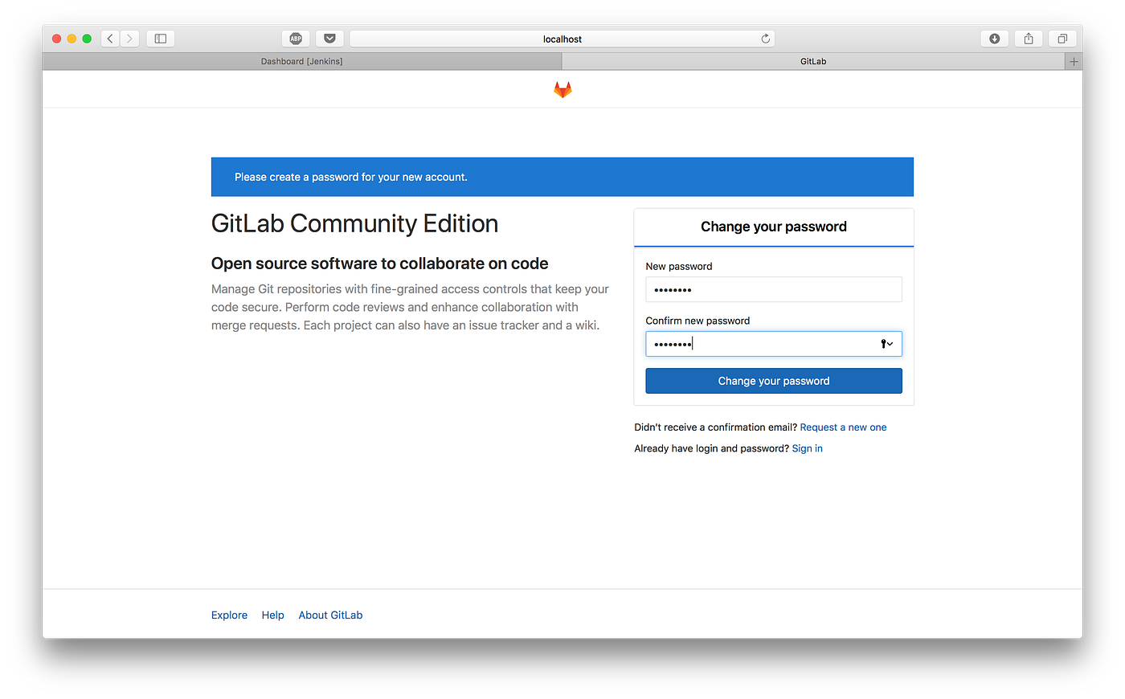Open the tab overview icon
This screenshot has height=699, width=1125.
pos(1062,38)
